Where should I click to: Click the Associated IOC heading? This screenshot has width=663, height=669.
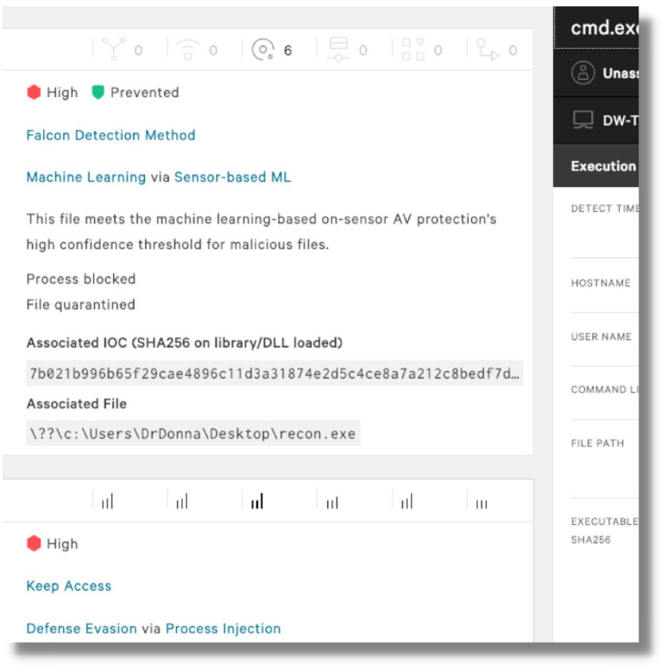click(184, 342)
